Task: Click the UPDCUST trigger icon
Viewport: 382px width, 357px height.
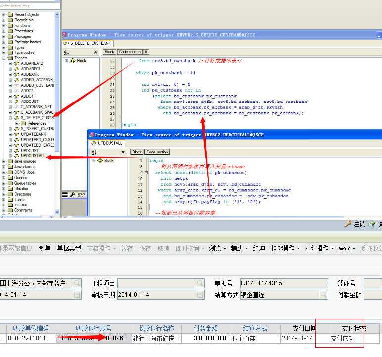Action: [x=16, y=151]
